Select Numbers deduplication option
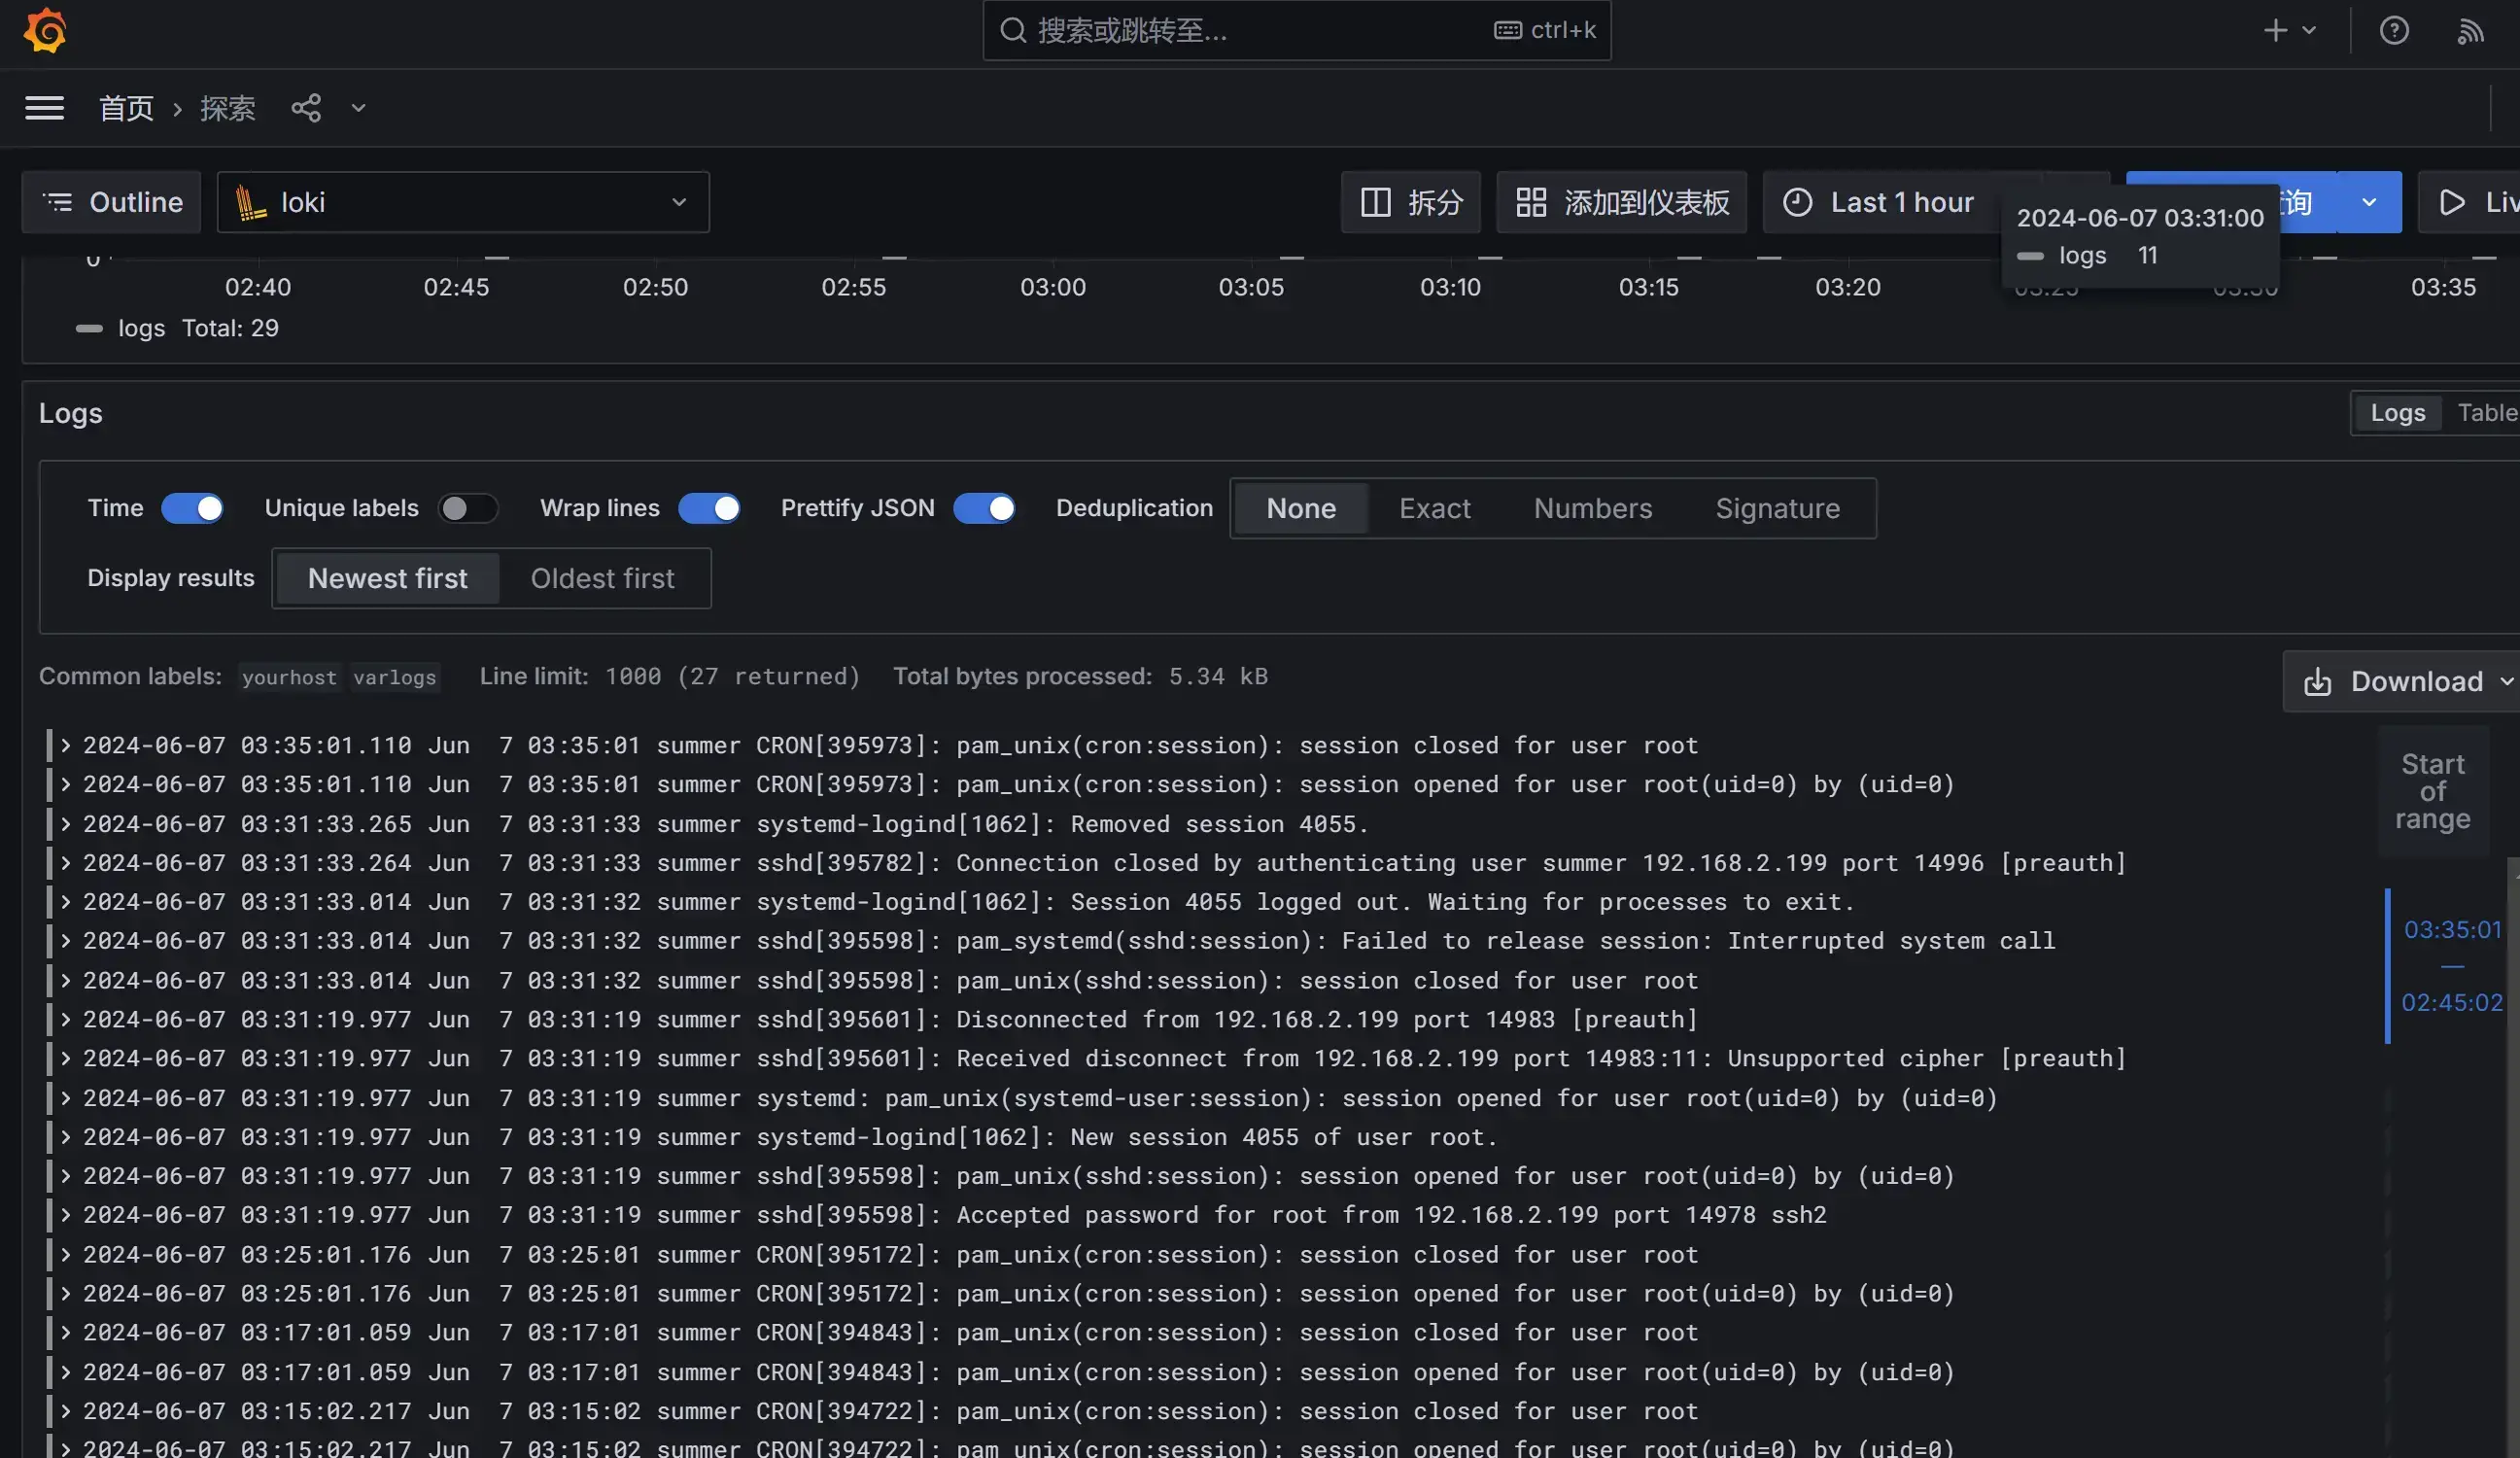 point(1593,508)
